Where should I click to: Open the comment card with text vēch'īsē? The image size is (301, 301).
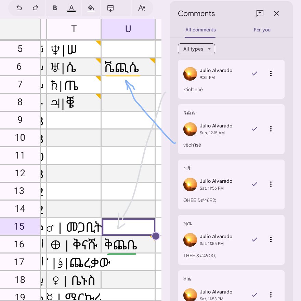(x=231, y=129)
